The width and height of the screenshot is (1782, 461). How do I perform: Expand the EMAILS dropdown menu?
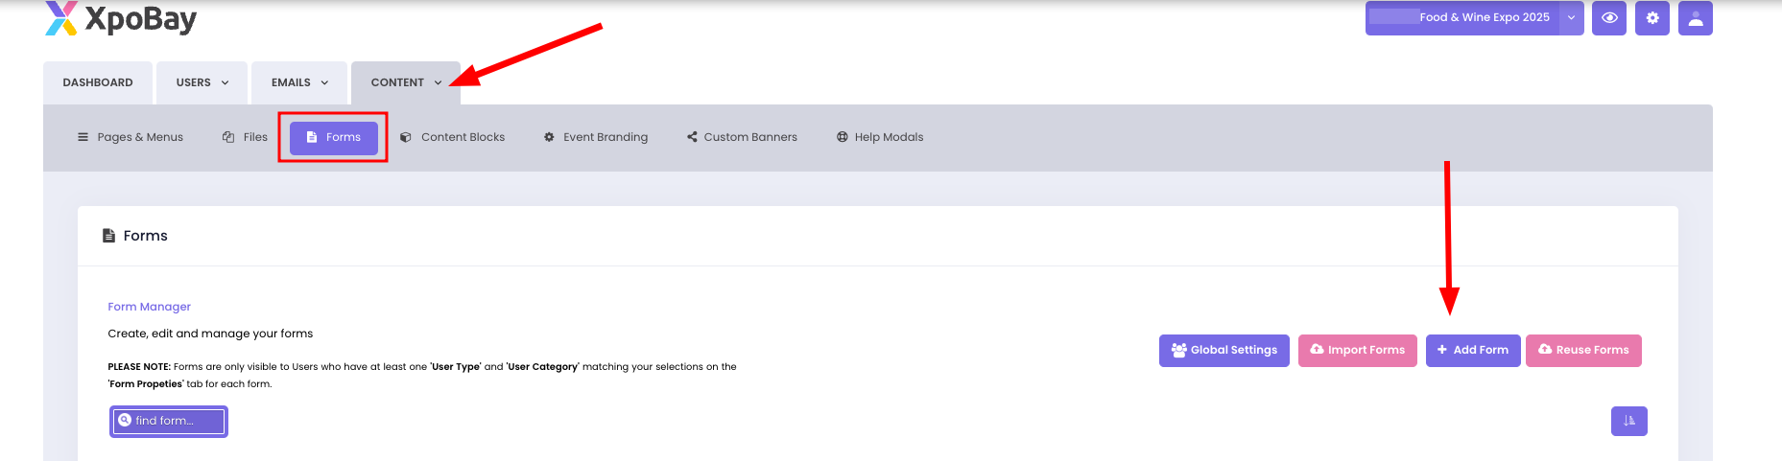[299, 82]
